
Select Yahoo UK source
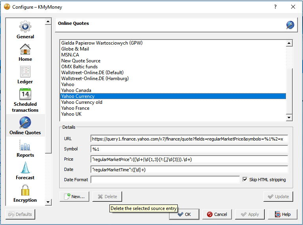coord(173,114)
